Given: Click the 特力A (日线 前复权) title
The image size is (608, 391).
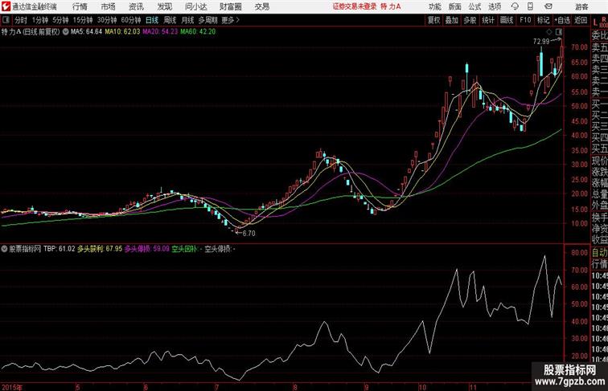Looking at the screenshot, I should [x=31, y=32].
